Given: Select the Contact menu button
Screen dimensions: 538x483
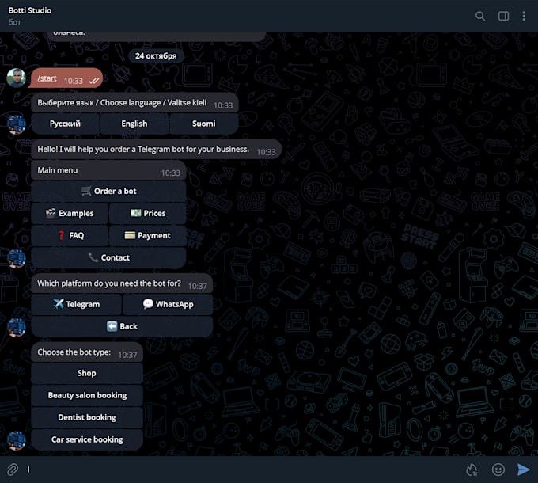Looking at the screenshot, I should coord(108,257).
